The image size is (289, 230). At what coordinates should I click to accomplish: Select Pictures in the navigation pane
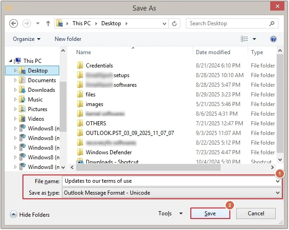pos(38,109)
